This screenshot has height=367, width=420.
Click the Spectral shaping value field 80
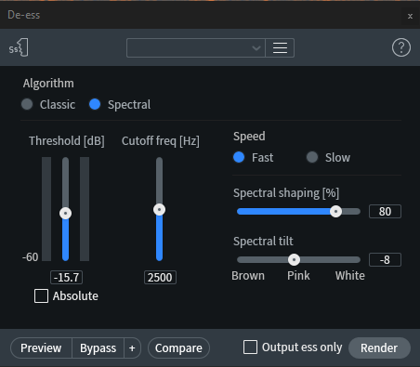coord(385,212)
